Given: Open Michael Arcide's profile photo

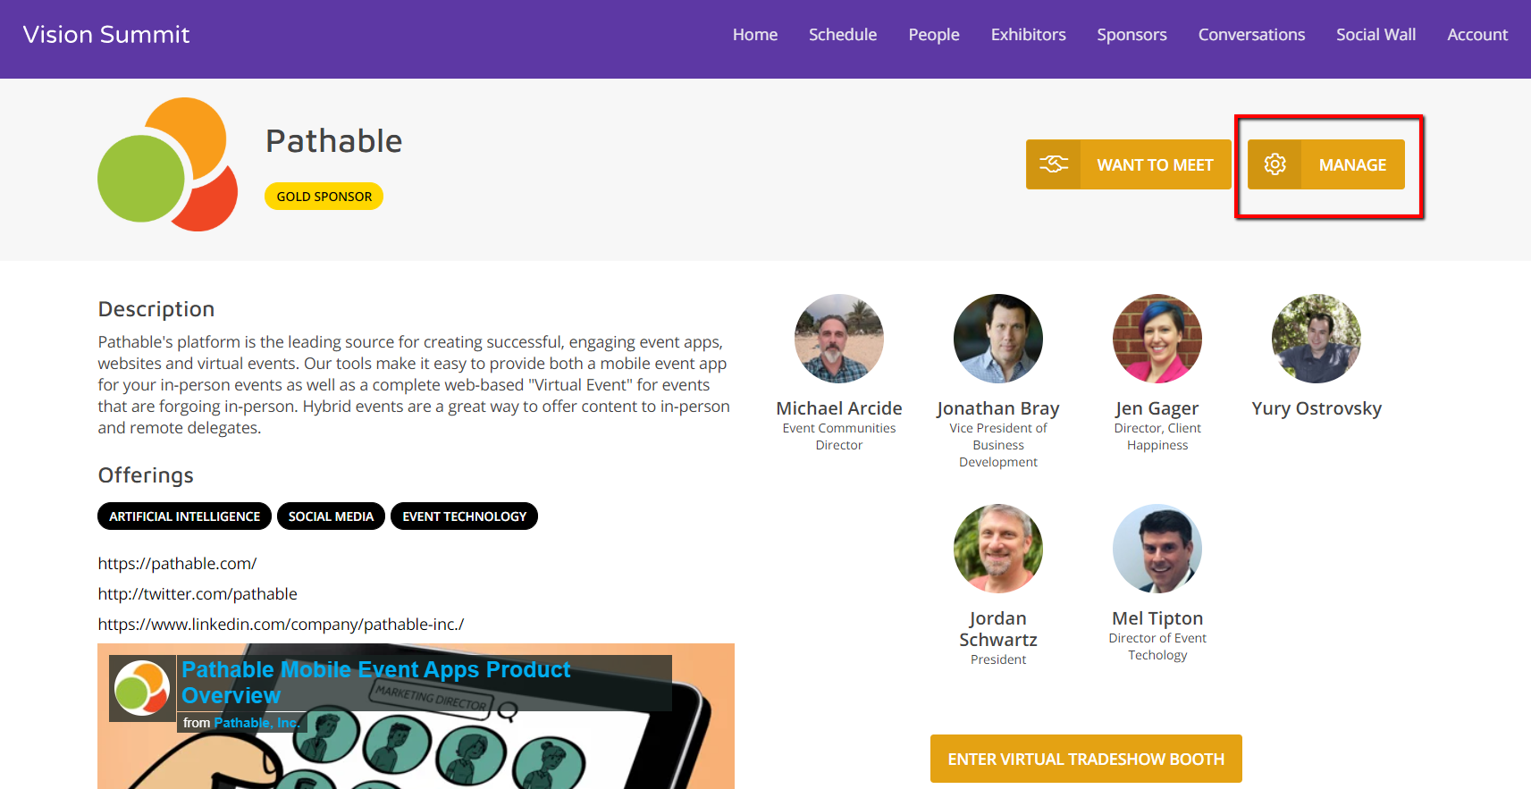Looking at the screenshot, I should tap(838, 339).
